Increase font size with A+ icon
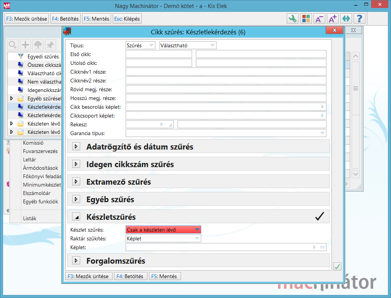The width and height of the screenshot is (391, 298). tap(333, 19)
